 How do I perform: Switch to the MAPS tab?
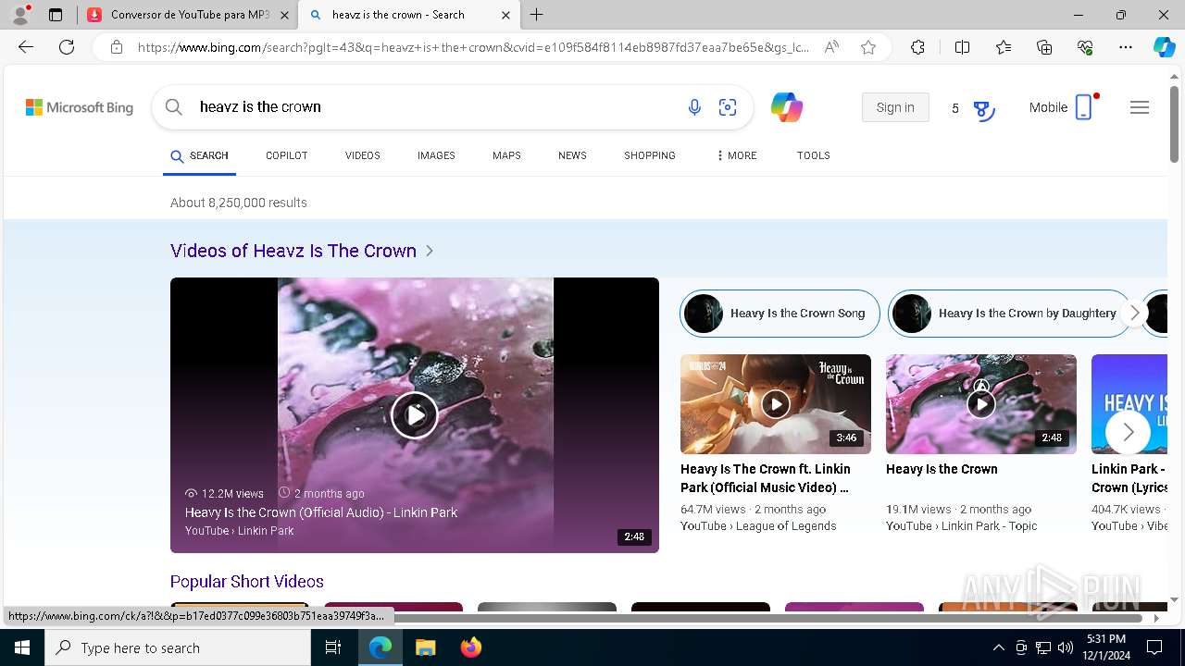click(506, 155)
